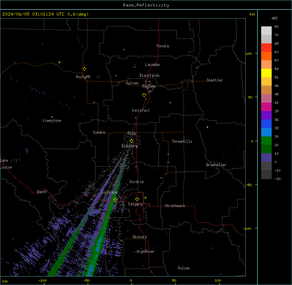Screen dimensions: 292x285
Task: Click the Banff label
Action: click(42, 192)
